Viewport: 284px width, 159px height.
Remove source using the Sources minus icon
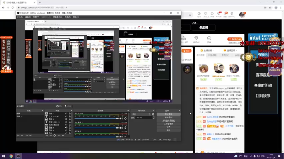click(51, 135)
